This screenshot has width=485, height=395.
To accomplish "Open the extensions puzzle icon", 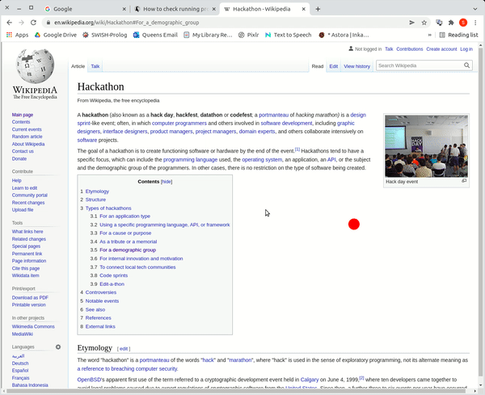I will (x=451, y=23).
